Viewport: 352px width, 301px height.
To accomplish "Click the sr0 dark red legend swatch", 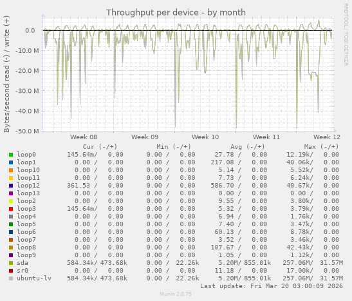I will 11,271.
